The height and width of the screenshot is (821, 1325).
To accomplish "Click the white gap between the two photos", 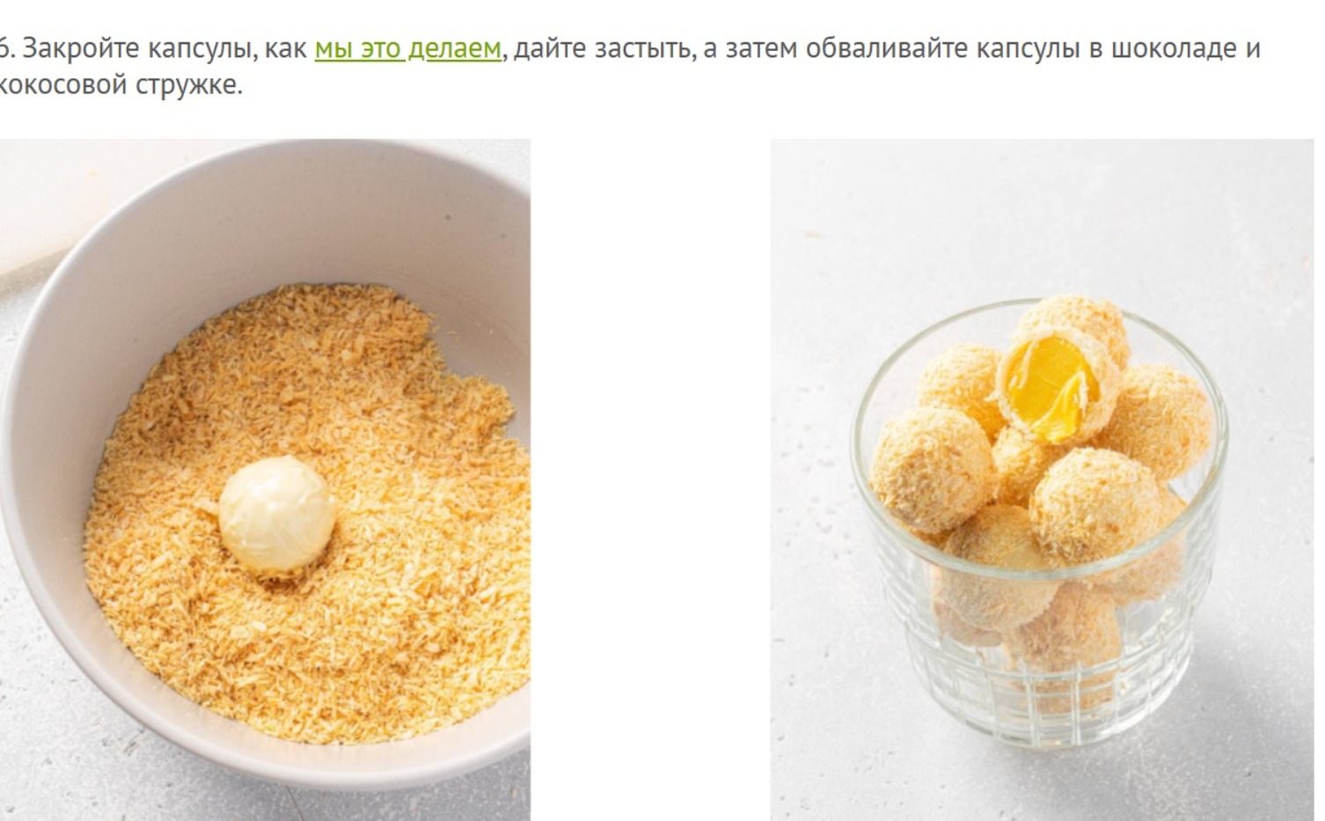I will [x=650, y=480].
